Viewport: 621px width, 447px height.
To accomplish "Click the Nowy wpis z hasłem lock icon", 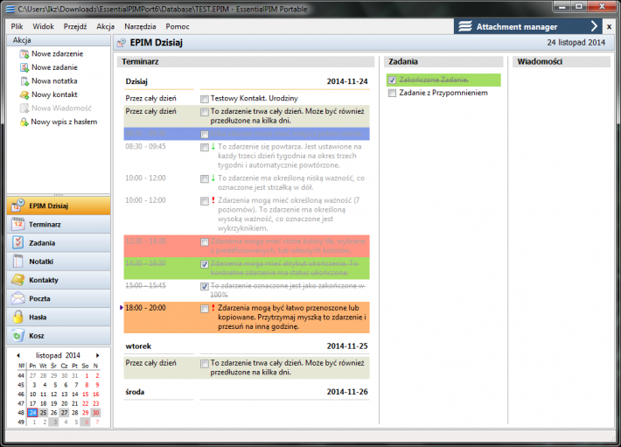I will (x=24, y=122).
